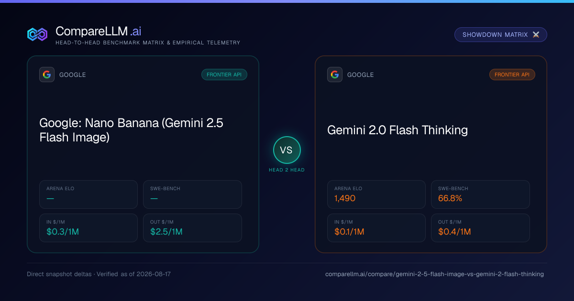Viewport: 574px width, 301px height.
Task: Click the Google logo on right card
Action: 335,75
